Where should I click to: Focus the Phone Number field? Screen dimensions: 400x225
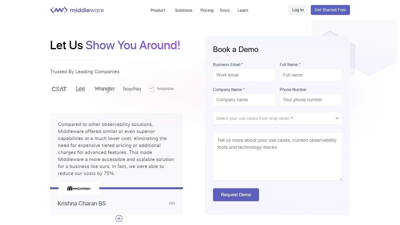pos(311,100)
